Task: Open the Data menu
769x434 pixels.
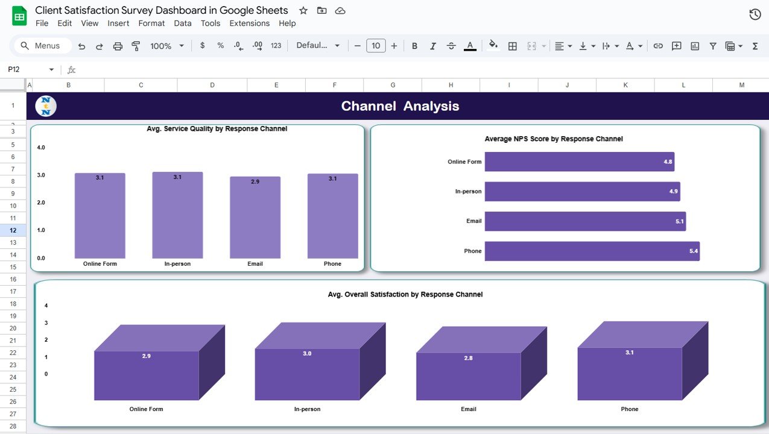Action: pyautogui.click(x=182, y=23)
